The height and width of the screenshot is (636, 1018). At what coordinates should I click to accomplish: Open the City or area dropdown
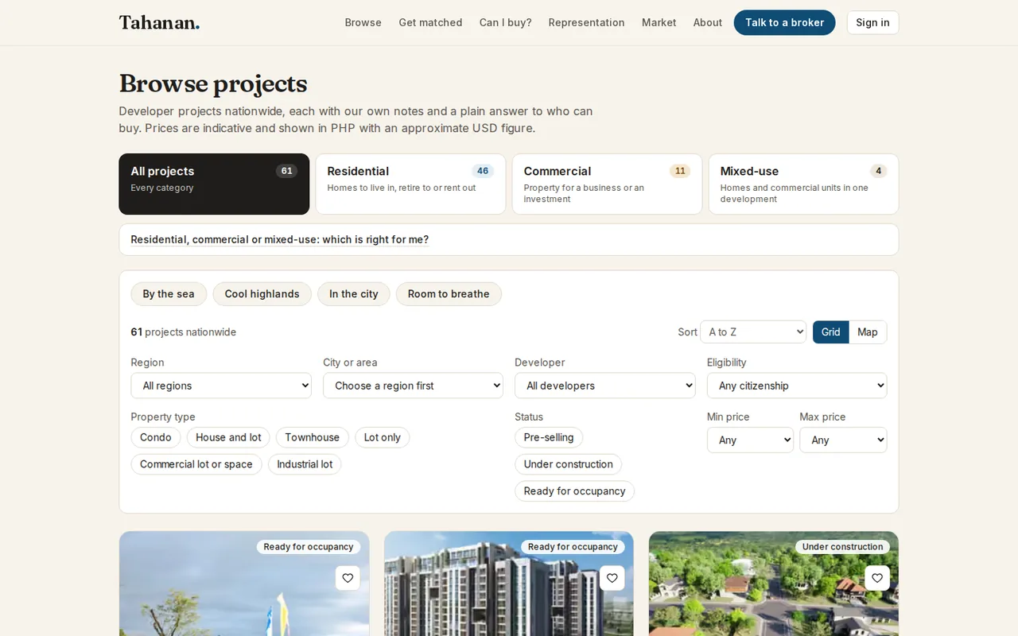[413, 386]
